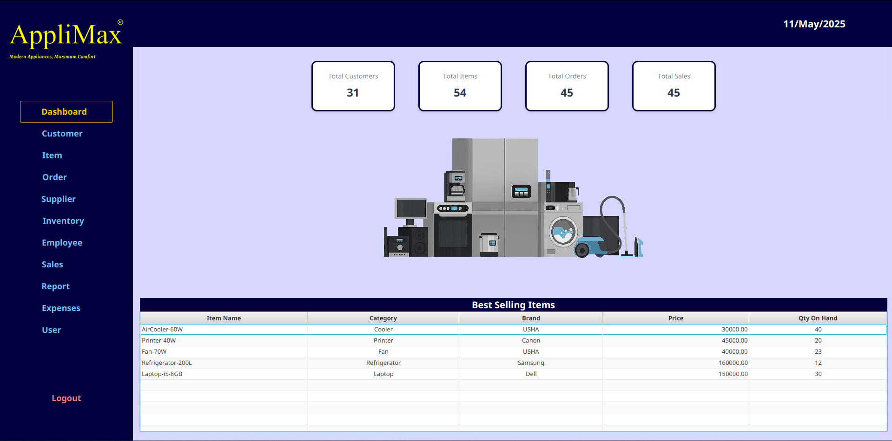892x441 pixels.
Task: Click the Total Sales card showing 45
Action: pyautogui.click(x=674, y=86)
